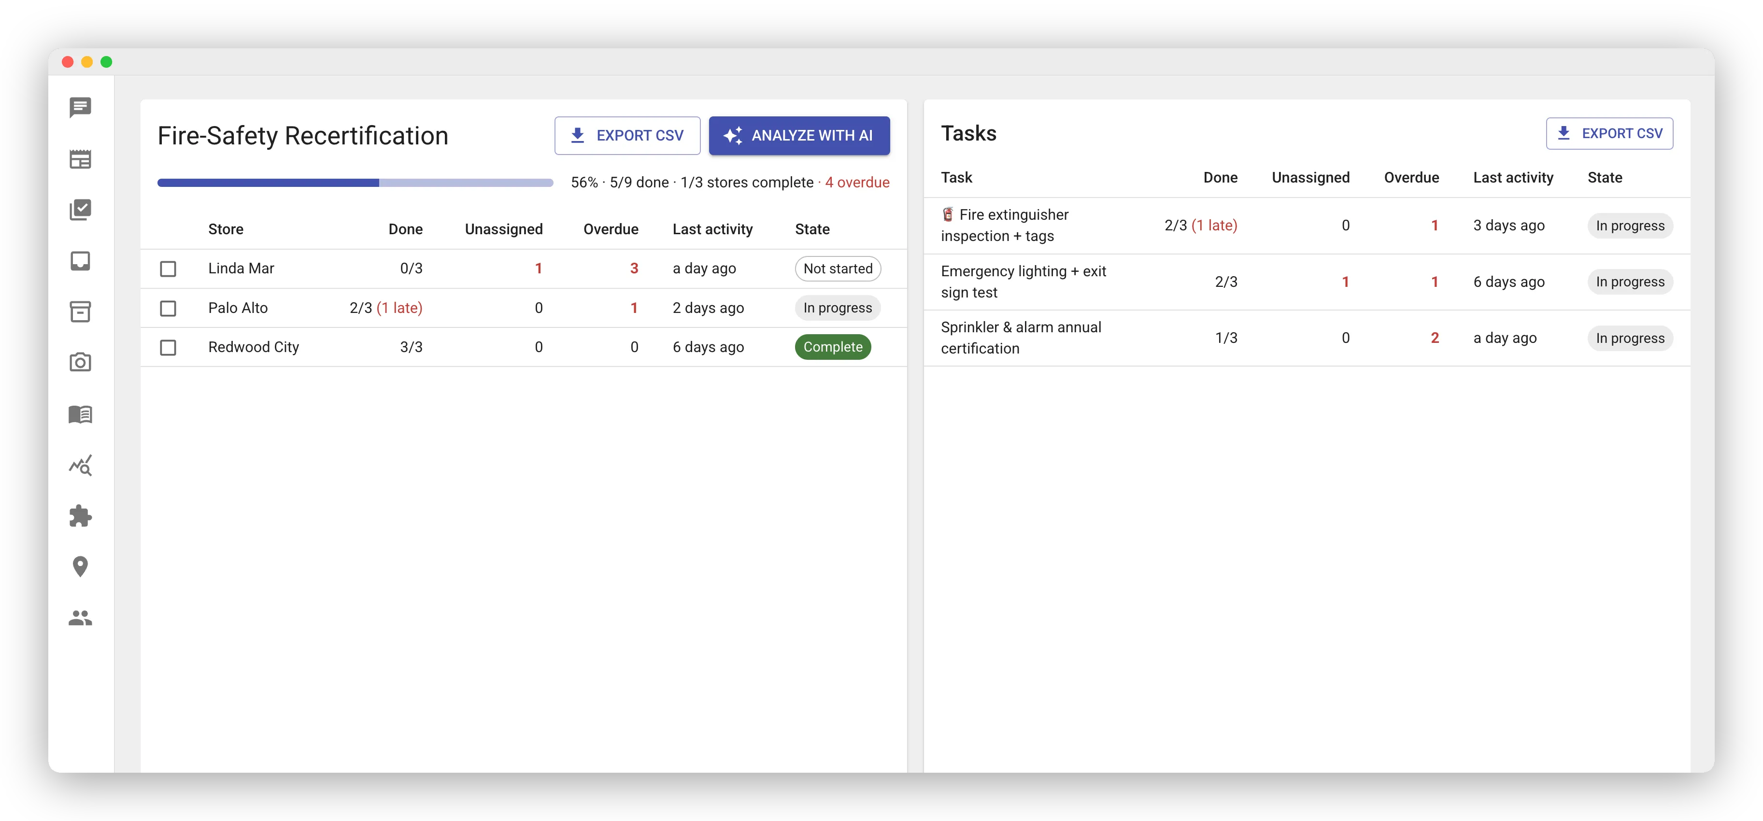
Task: Click Linda Mar's overdue count of 3
Action: pyautogui.click(x=634, y=269)
